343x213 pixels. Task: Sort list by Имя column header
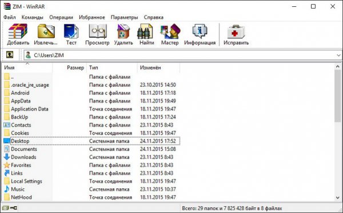[27, 68]
